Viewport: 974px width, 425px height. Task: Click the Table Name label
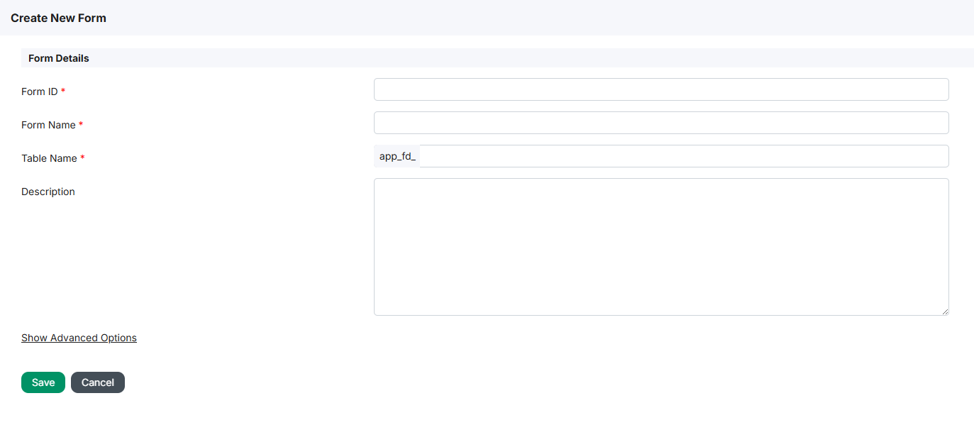tap(49, 158)
